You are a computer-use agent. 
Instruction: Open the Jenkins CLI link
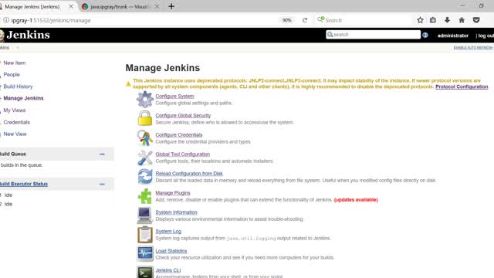[x=168, y=270]
